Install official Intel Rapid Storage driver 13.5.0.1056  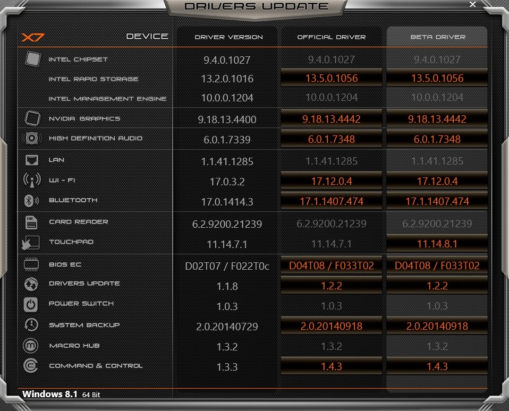[x=332, y=78]
